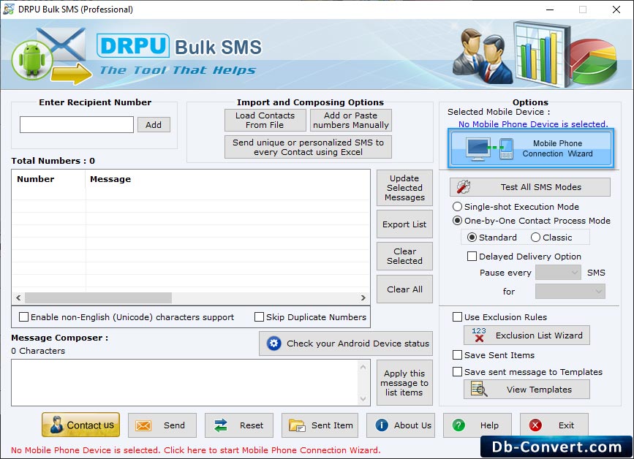Click the DRPU Bulk SMS title bar icon

pos(8,9)
